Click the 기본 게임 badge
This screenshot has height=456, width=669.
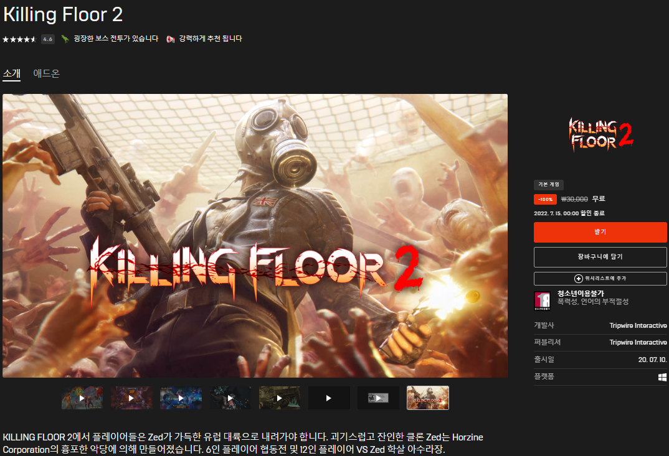549,185
